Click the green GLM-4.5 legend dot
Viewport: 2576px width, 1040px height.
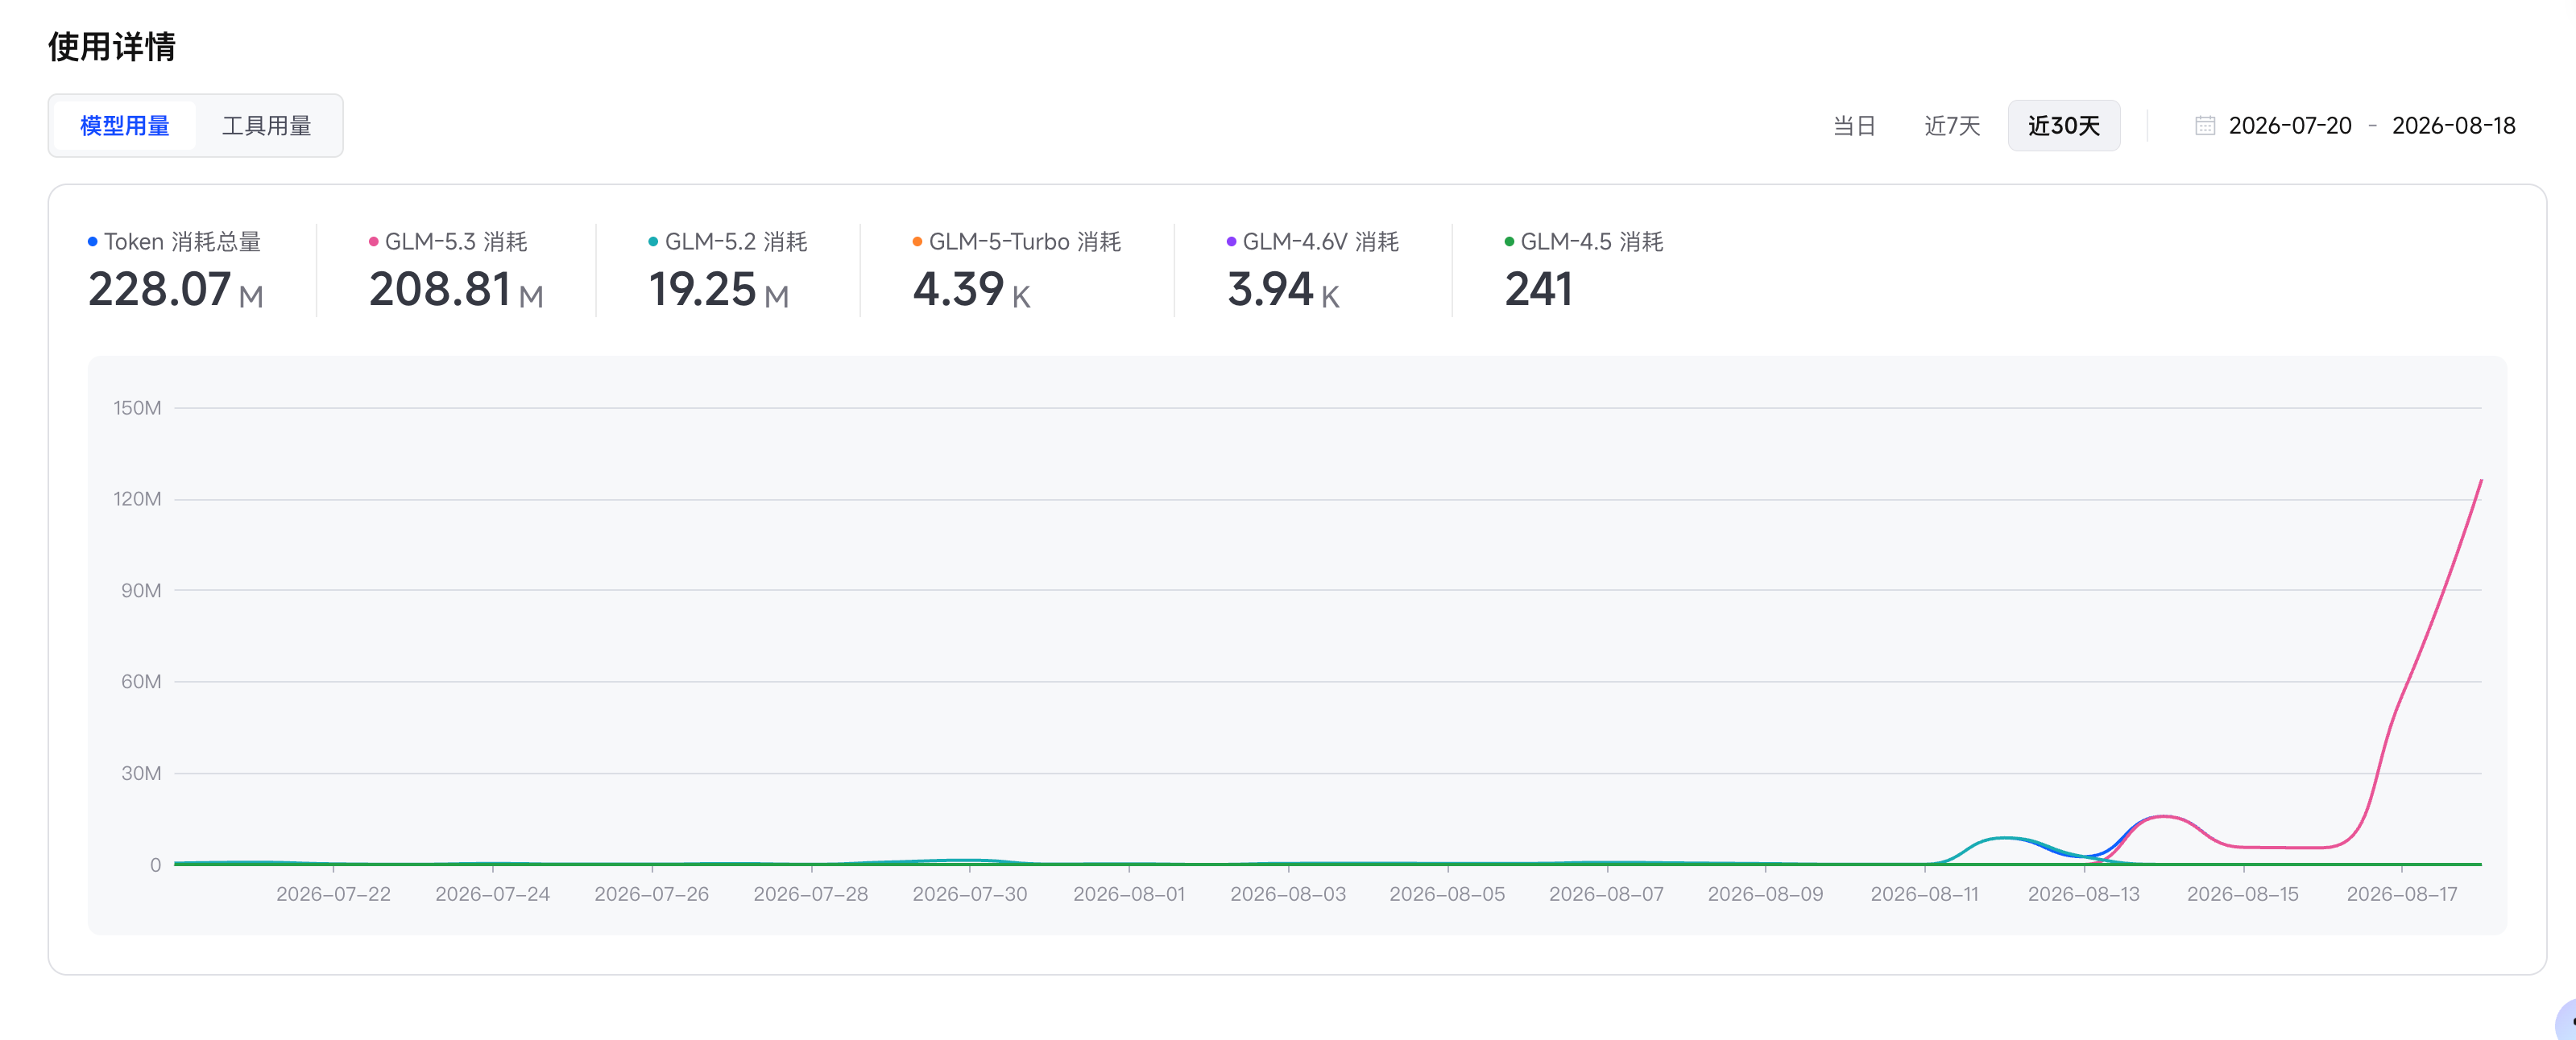click(1509, 241)
